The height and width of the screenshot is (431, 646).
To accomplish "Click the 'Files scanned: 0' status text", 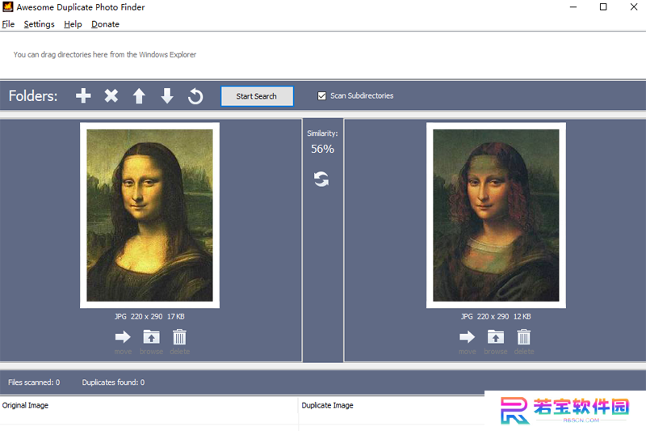I will click(34, 382).
